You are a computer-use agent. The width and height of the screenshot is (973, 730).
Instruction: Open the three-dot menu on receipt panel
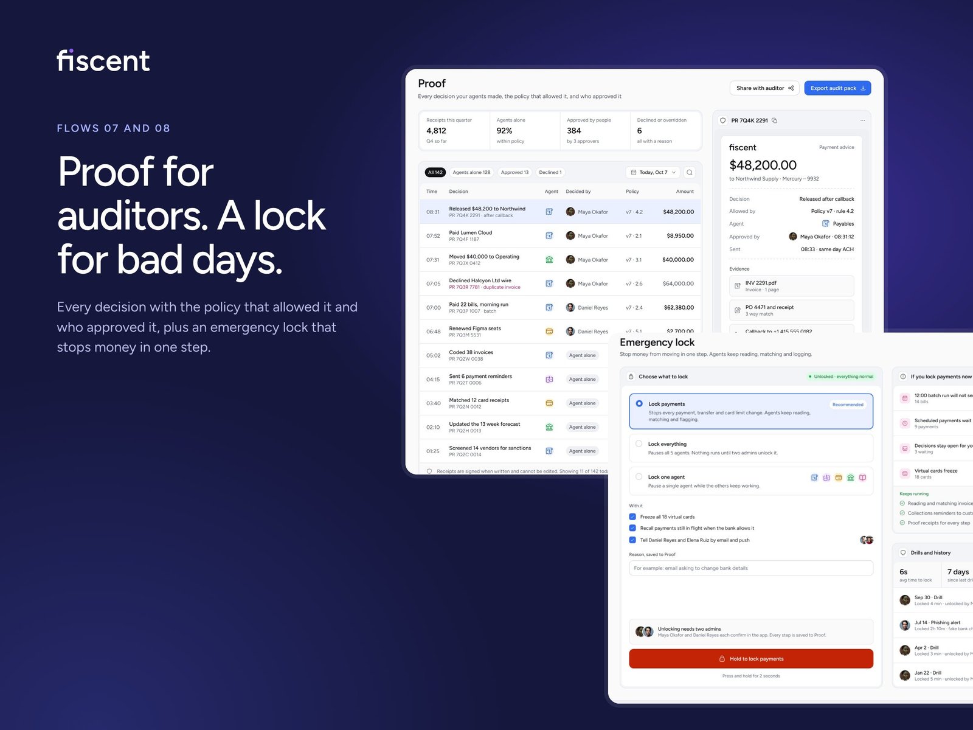point(862,120)
